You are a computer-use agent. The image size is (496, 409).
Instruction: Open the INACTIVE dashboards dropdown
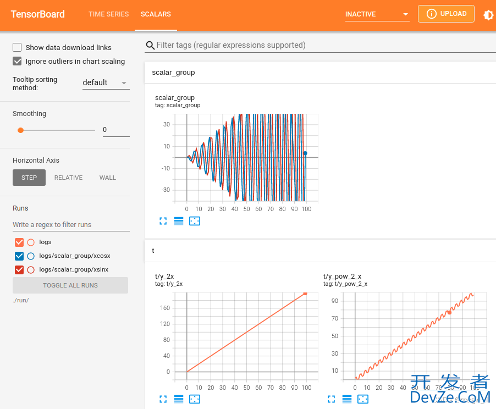(x=377, y=14)
